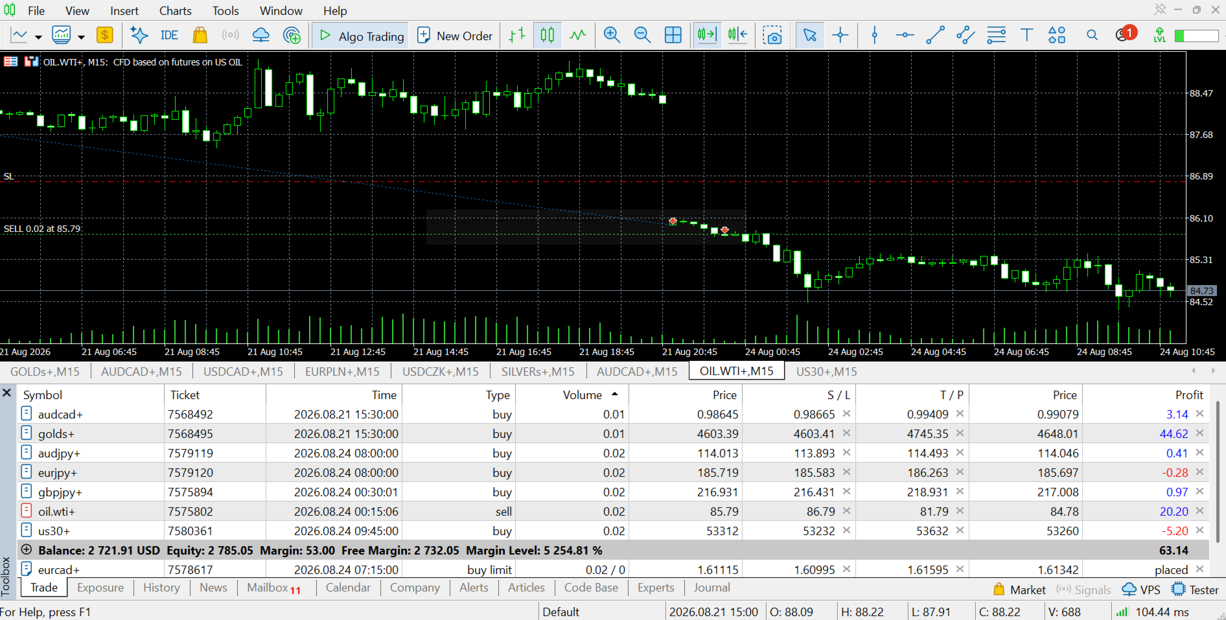Viewport: 1226px width, 620px height.
Task: Expand the chart type dropdown arrow
Action: pyautogui.click(x=38, y=37)
